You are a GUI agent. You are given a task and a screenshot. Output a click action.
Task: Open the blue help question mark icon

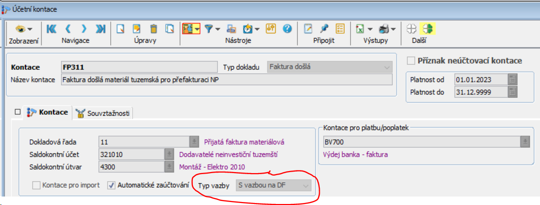tap(287, 29)
